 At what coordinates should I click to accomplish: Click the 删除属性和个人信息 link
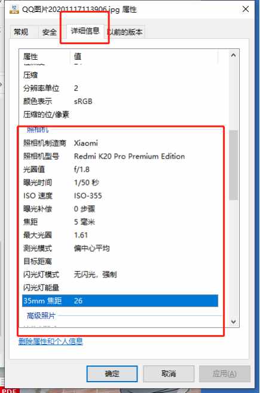click(x=51, y=342)
